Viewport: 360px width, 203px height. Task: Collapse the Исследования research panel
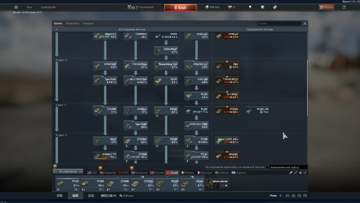[x=68, y=171]
